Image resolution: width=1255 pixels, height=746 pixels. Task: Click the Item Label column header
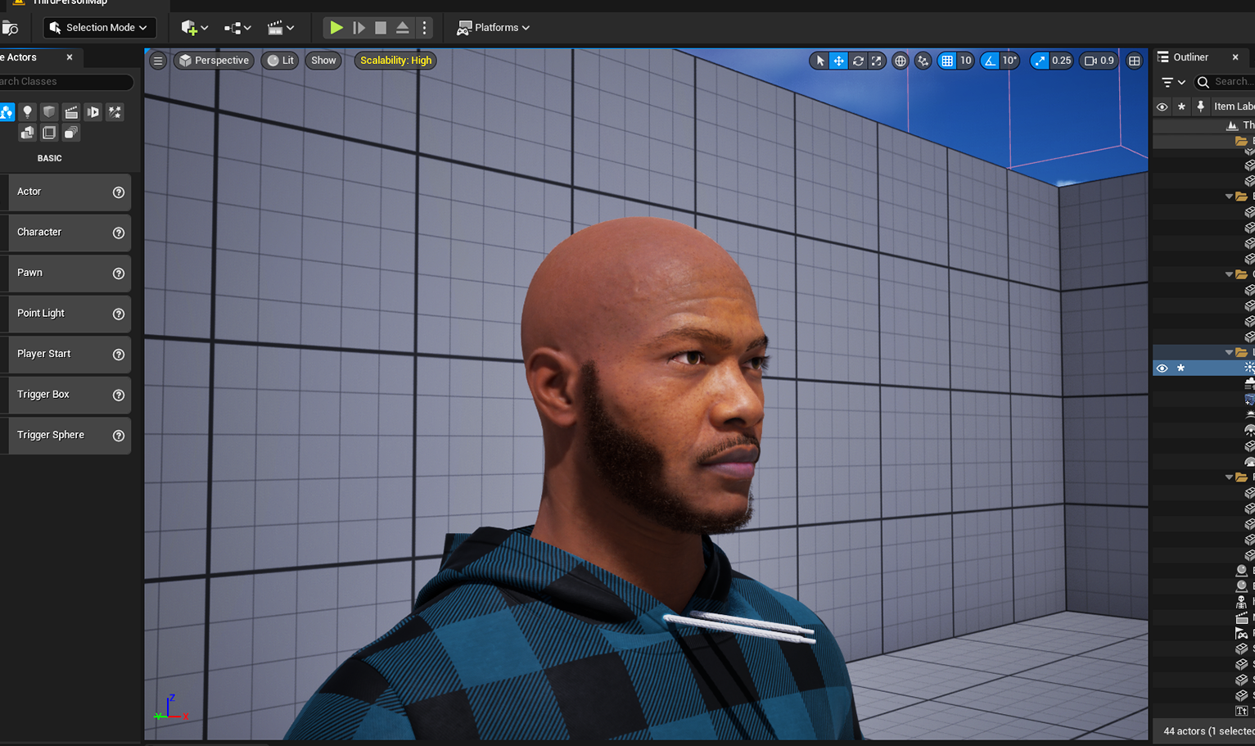coord(1234,106)
